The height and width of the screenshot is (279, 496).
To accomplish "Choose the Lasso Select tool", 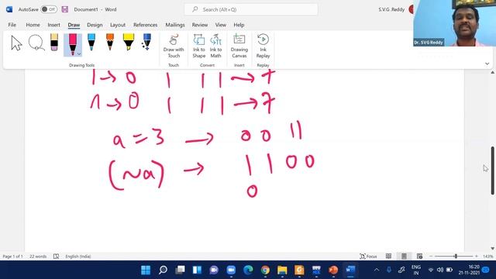I will click(x=36, y=43).
